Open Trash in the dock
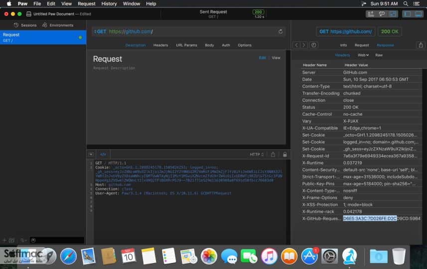This screenshot has width=427, height=269. [399, 256]
